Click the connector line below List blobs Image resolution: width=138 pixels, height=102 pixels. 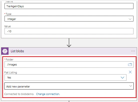pos(69,101)
